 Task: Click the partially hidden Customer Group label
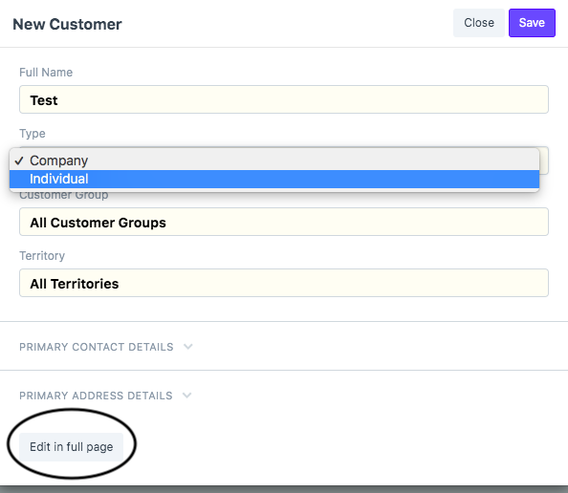pyautogui.click(x=64, y=196)
